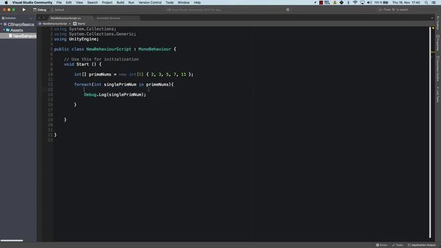Click the volume icon in menu bar
441x248 pixels.
369,3
